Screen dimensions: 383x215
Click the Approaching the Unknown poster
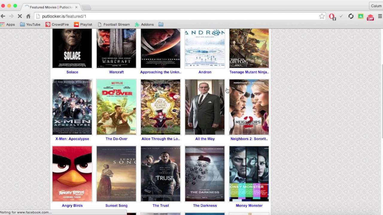click(x=161, y=48)
